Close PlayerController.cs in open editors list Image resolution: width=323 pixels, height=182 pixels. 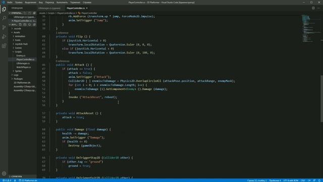tap(12, 21)
